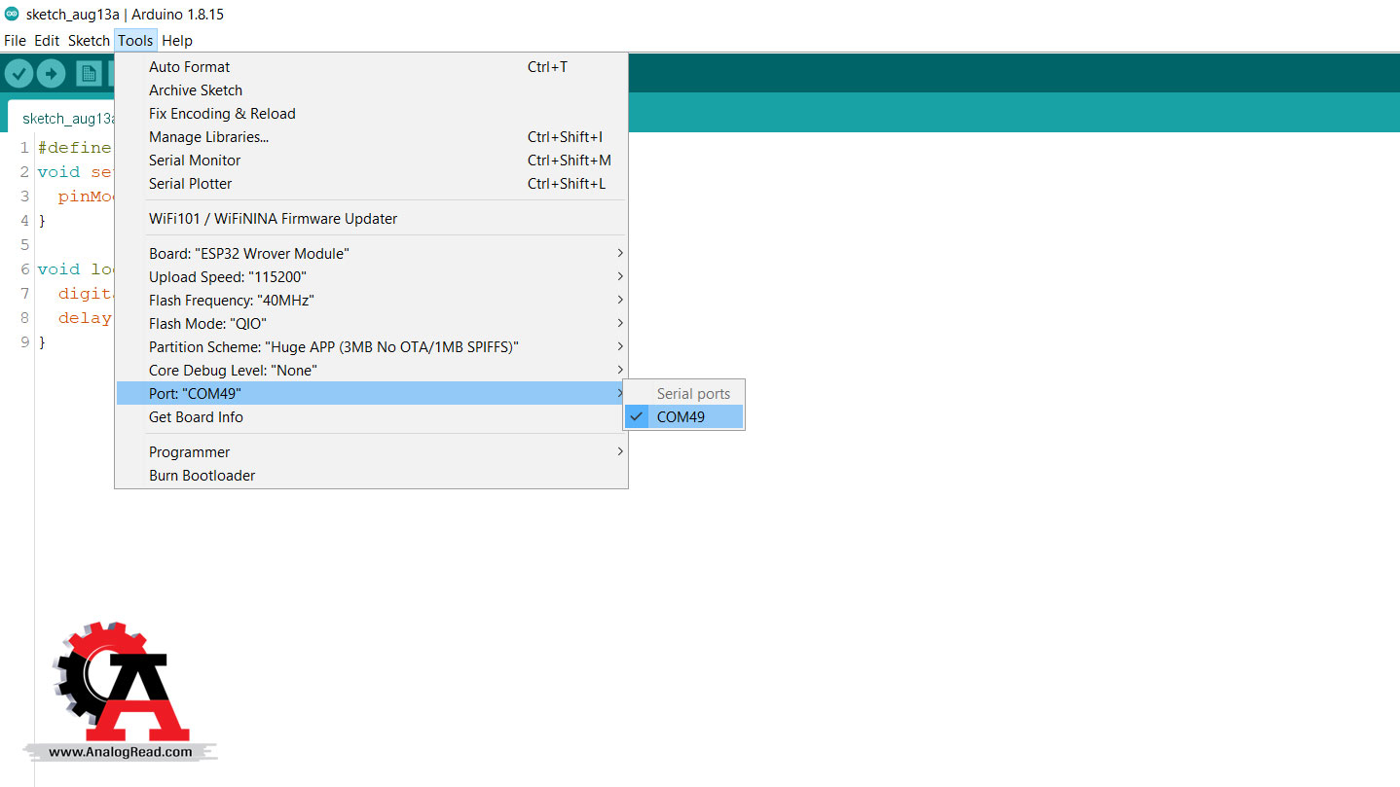Click the Upload arrow toolbar icon

pos(52,73)
